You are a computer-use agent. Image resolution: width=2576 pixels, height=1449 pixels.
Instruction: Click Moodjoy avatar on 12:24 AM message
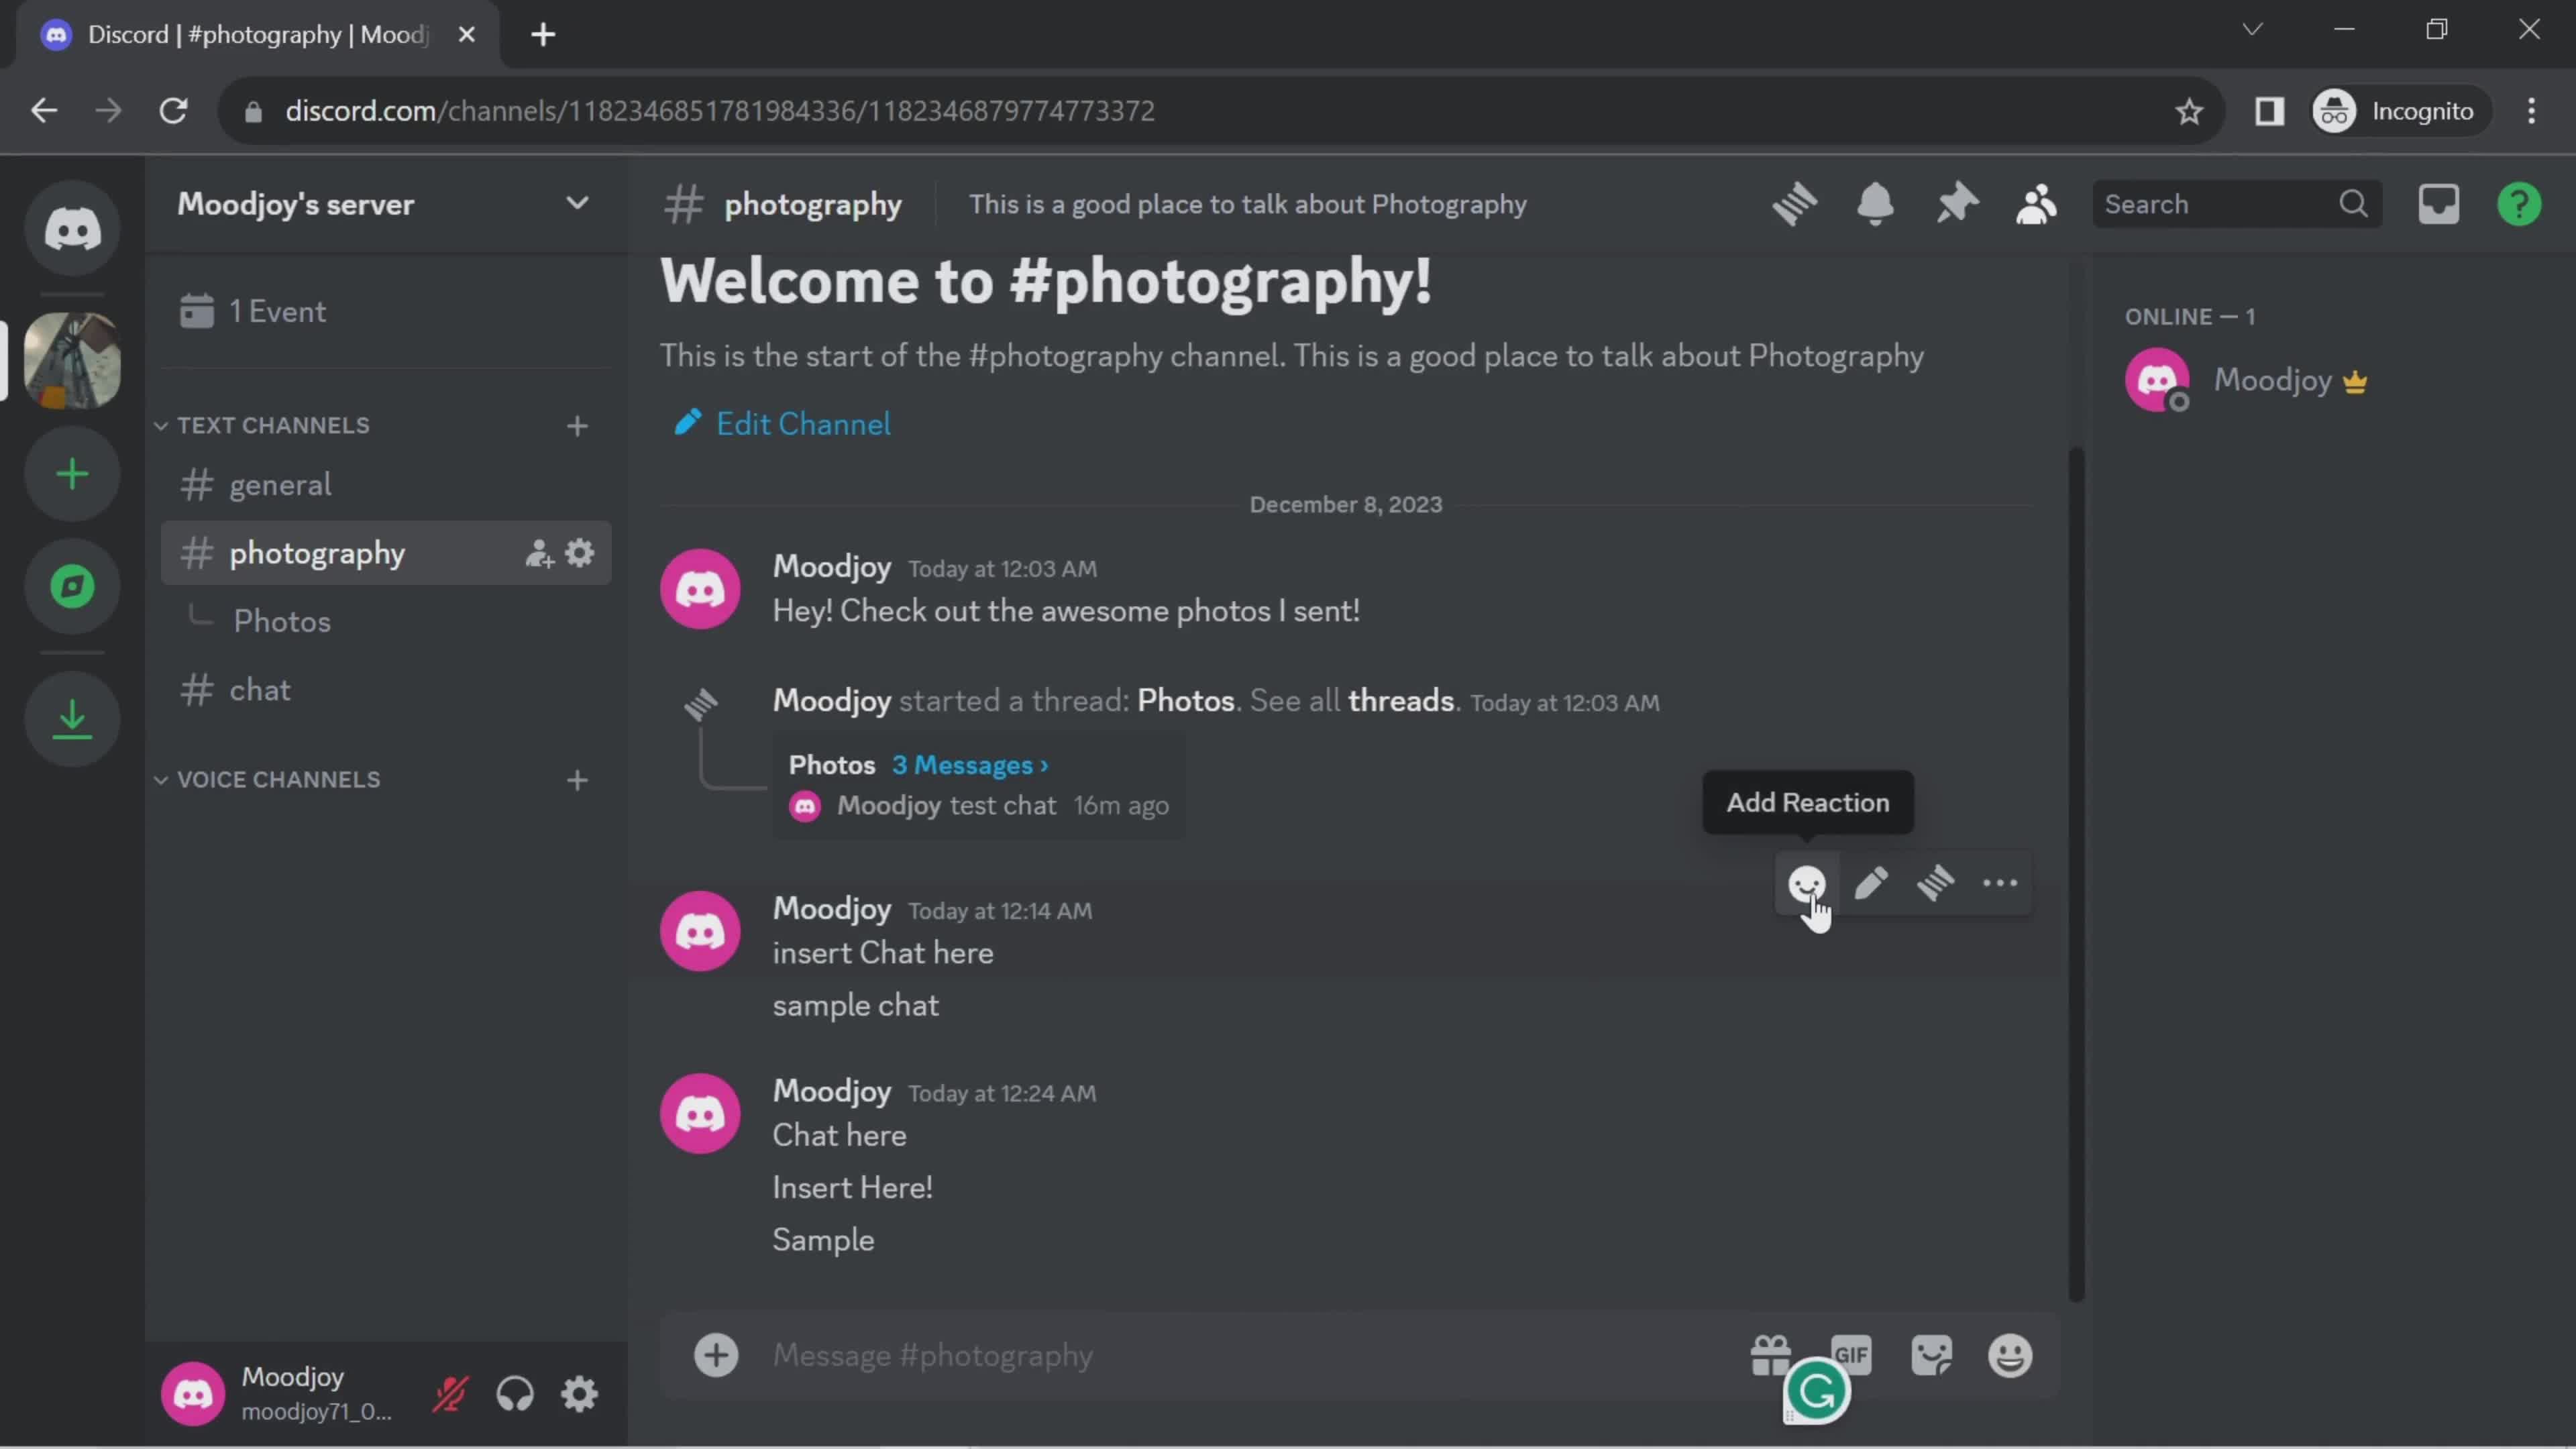click(x=700, y=1113)
